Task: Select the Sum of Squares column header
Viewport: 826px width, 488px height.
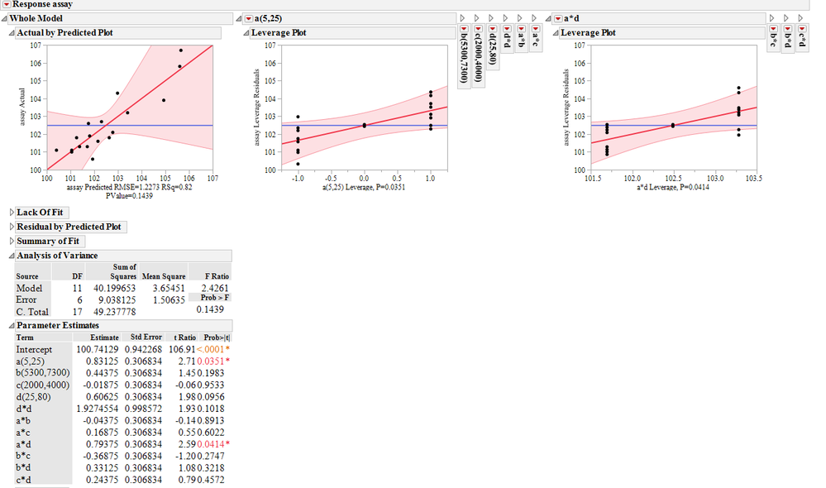Action: (x=124, y=271)
